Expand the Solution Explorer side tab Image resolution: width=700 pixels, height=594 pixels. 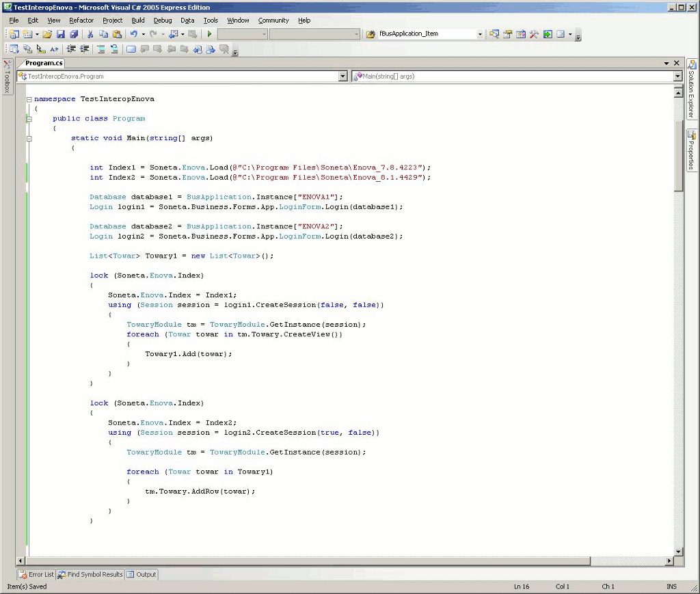coord(691,88)
